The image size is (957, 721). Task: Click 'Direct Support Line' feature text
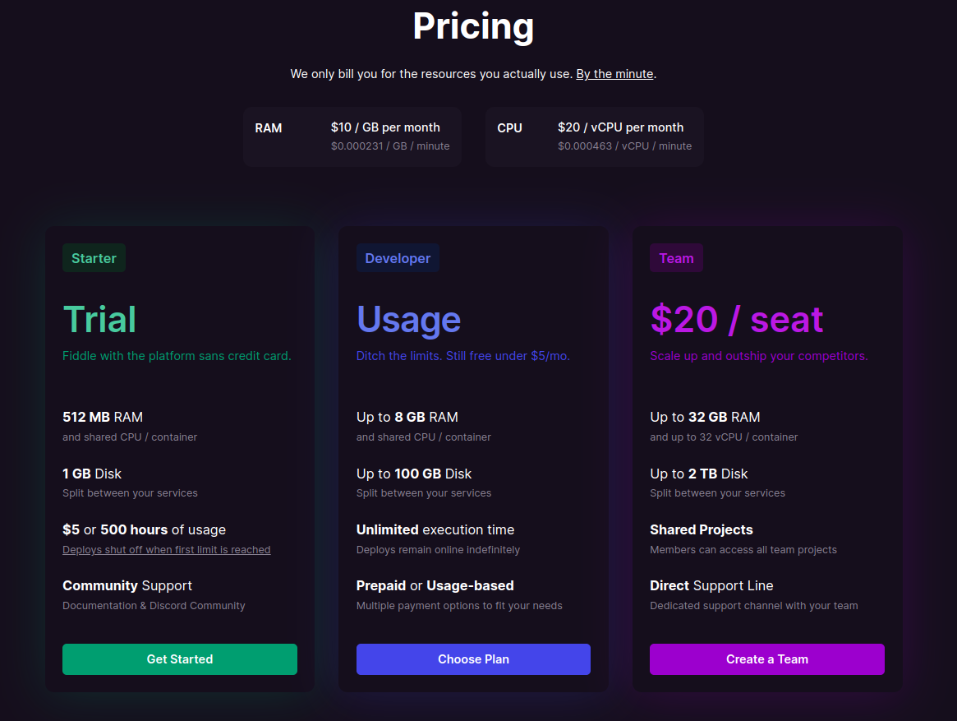tap(711, 585)
